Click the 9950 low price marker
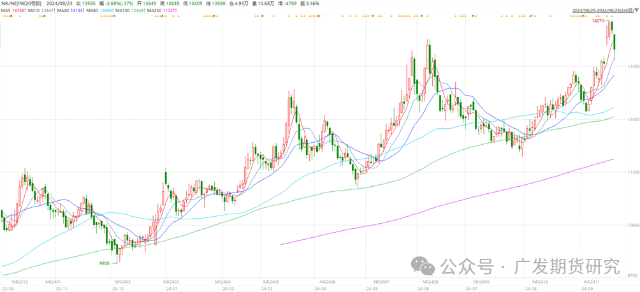Viewport: 640px width, 292px height. tap(105, 263)
